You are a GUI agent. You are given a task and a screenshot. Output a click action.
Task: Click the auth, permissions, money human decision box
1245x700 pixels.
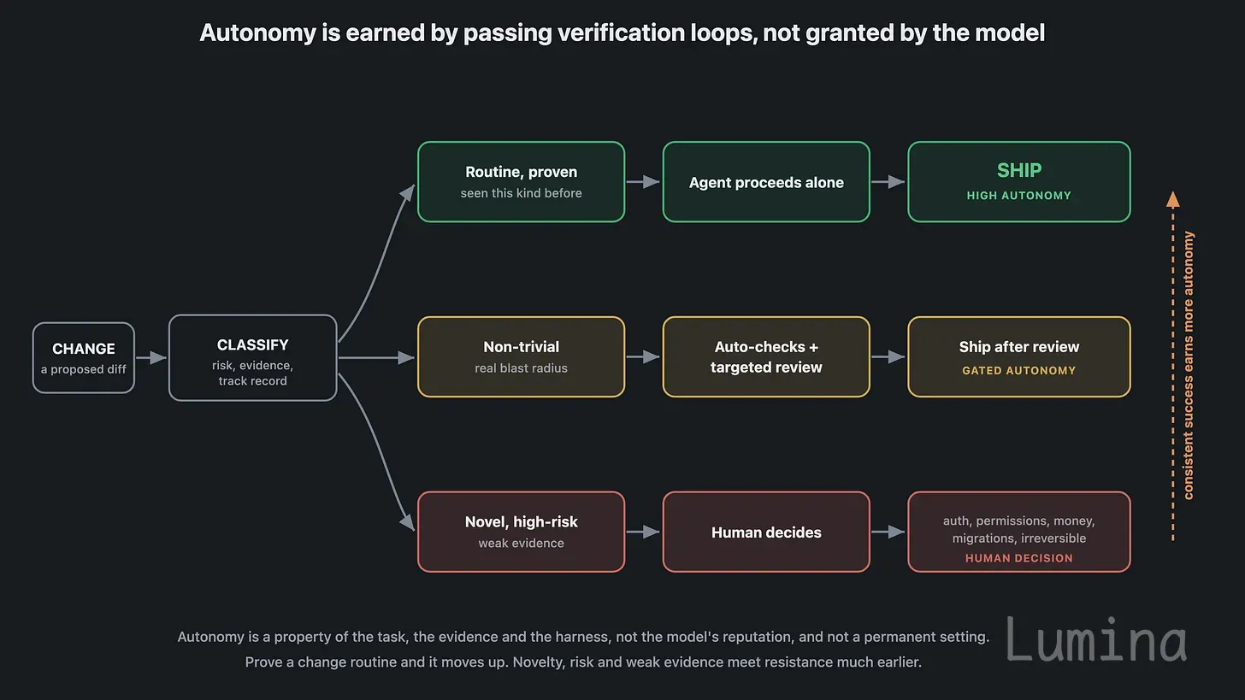1019,532
